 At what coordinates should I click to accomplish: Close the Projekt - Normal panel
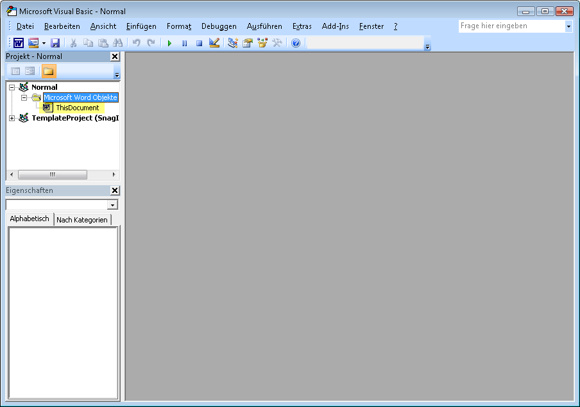pyautogui.click(x=115, y=56)
